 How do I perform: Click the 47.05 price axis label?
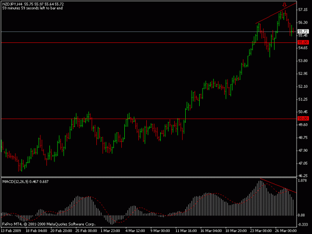[303, 163]
